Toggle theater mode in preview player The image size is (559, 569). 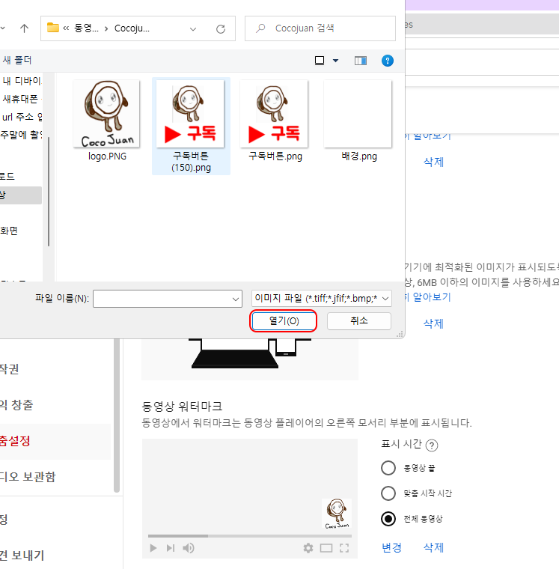pos(326,548)
